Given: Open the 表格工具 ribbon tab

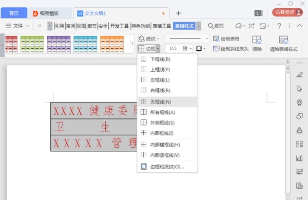Looking at the screenshot, I should pyautogui.click(x=162, y=26).
